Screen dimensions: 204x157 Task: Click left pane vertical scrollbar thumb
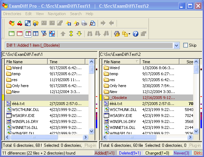click(91, 69)
